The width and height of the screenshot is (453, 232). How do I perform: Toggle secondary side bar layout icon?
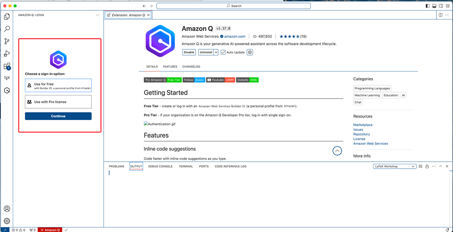click(441, 6)
